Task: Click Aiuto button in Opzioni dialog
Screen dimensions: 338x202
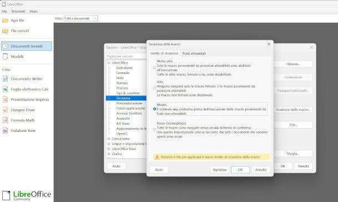Action: tap(116, 166)
